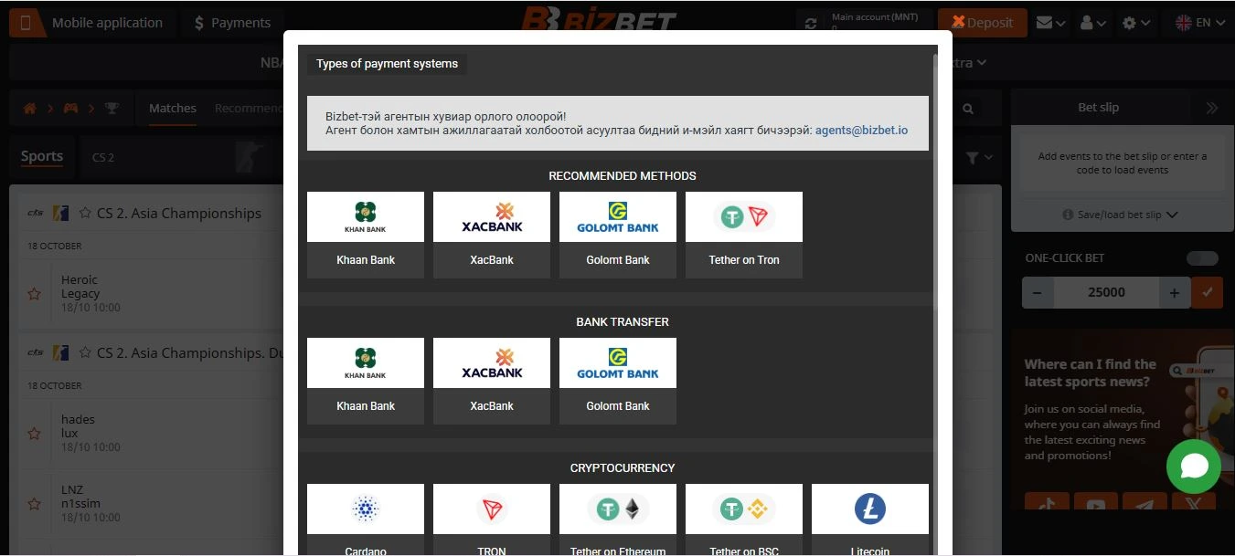Decrease one-click bet amount with minus
The height and width of the screenshot is (556, 1235).
tap(1038, 292)
